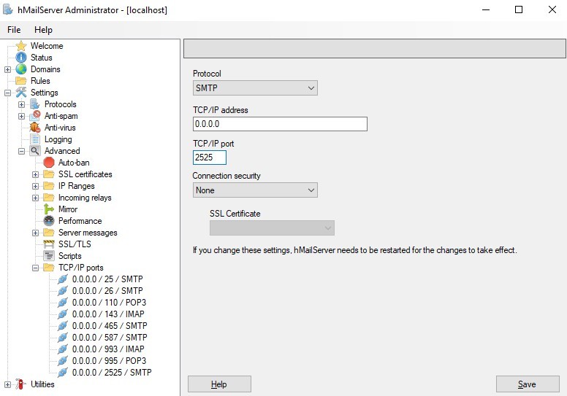Click the Help button at bottom
The height and width of the screenshot is (396, 567).
pyautogui.click(x=219, y=384)
